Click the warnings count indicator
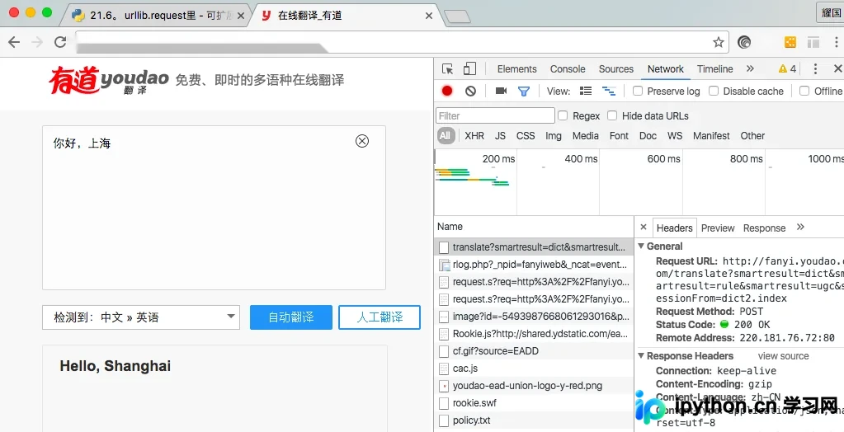The height and width of the screenshot is (432, 844). point(787,69)
